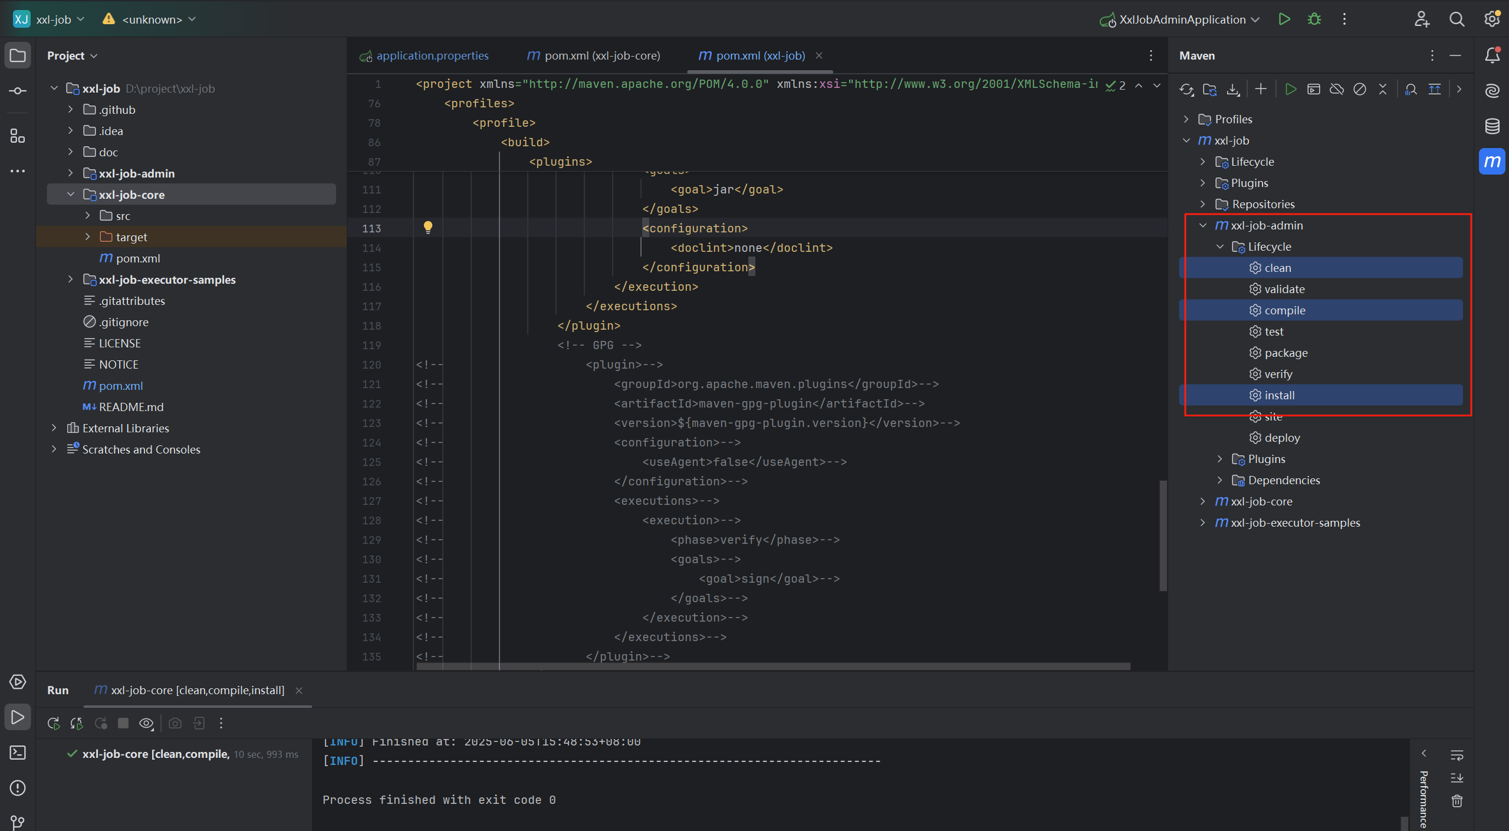Screen dimensions: 1509x831
Task: Go to next highlighted problem arrow
Action: pyautogui.click(x=1157, y=86)
